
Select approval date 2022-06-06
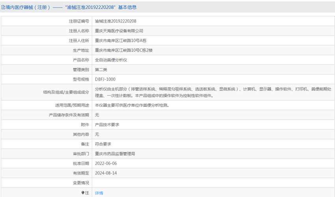click(106, 164)
